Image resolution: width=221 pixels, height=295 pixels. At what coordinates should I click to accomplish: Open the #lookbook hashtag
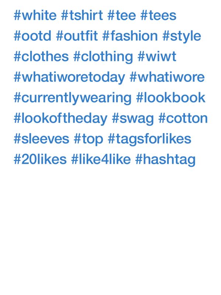pyautogui.click(x=171, y=98)
